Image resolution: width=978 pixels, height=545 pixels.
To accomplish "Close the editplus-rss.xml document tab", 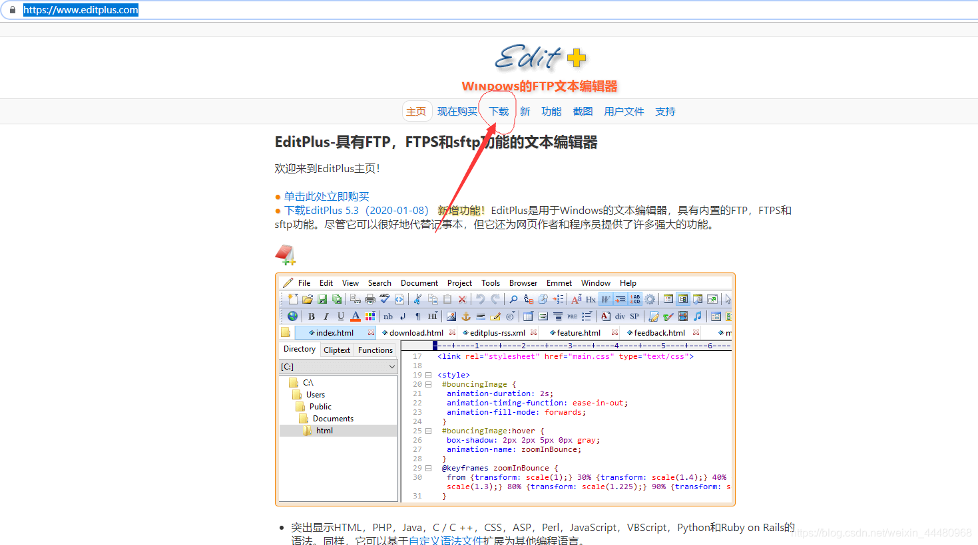I will (x=533, y=332).
